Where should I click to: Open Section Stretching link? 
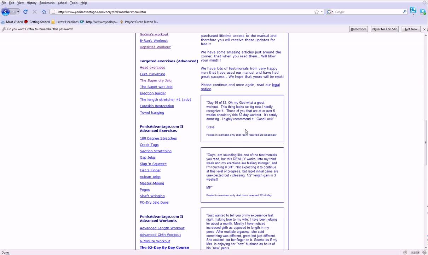coord(155,151)
